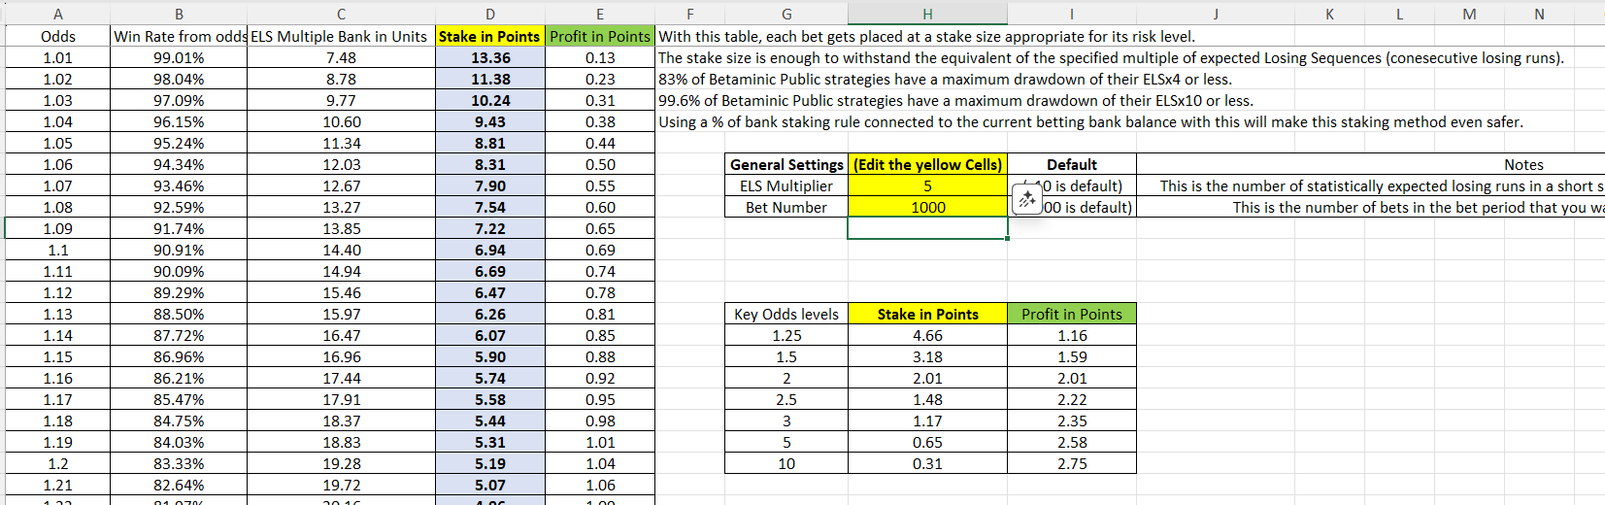1605x505 pixels.
Task: Click the General Settings label cell
Action: (x=786, y=164)
